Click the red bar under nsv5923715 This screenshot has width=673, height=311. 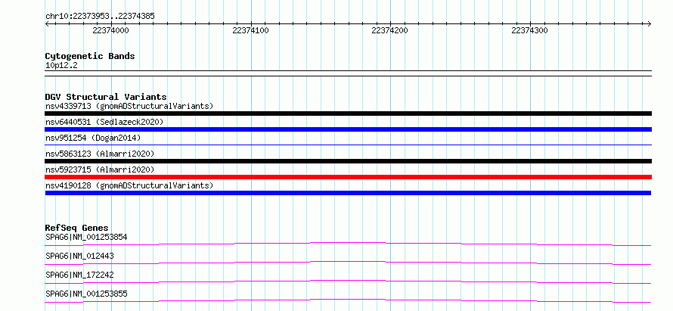(348, 177)
